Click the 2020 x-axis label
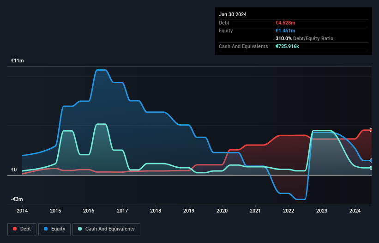The width and height of the screenshot is (379, 243). pos(222,211)
